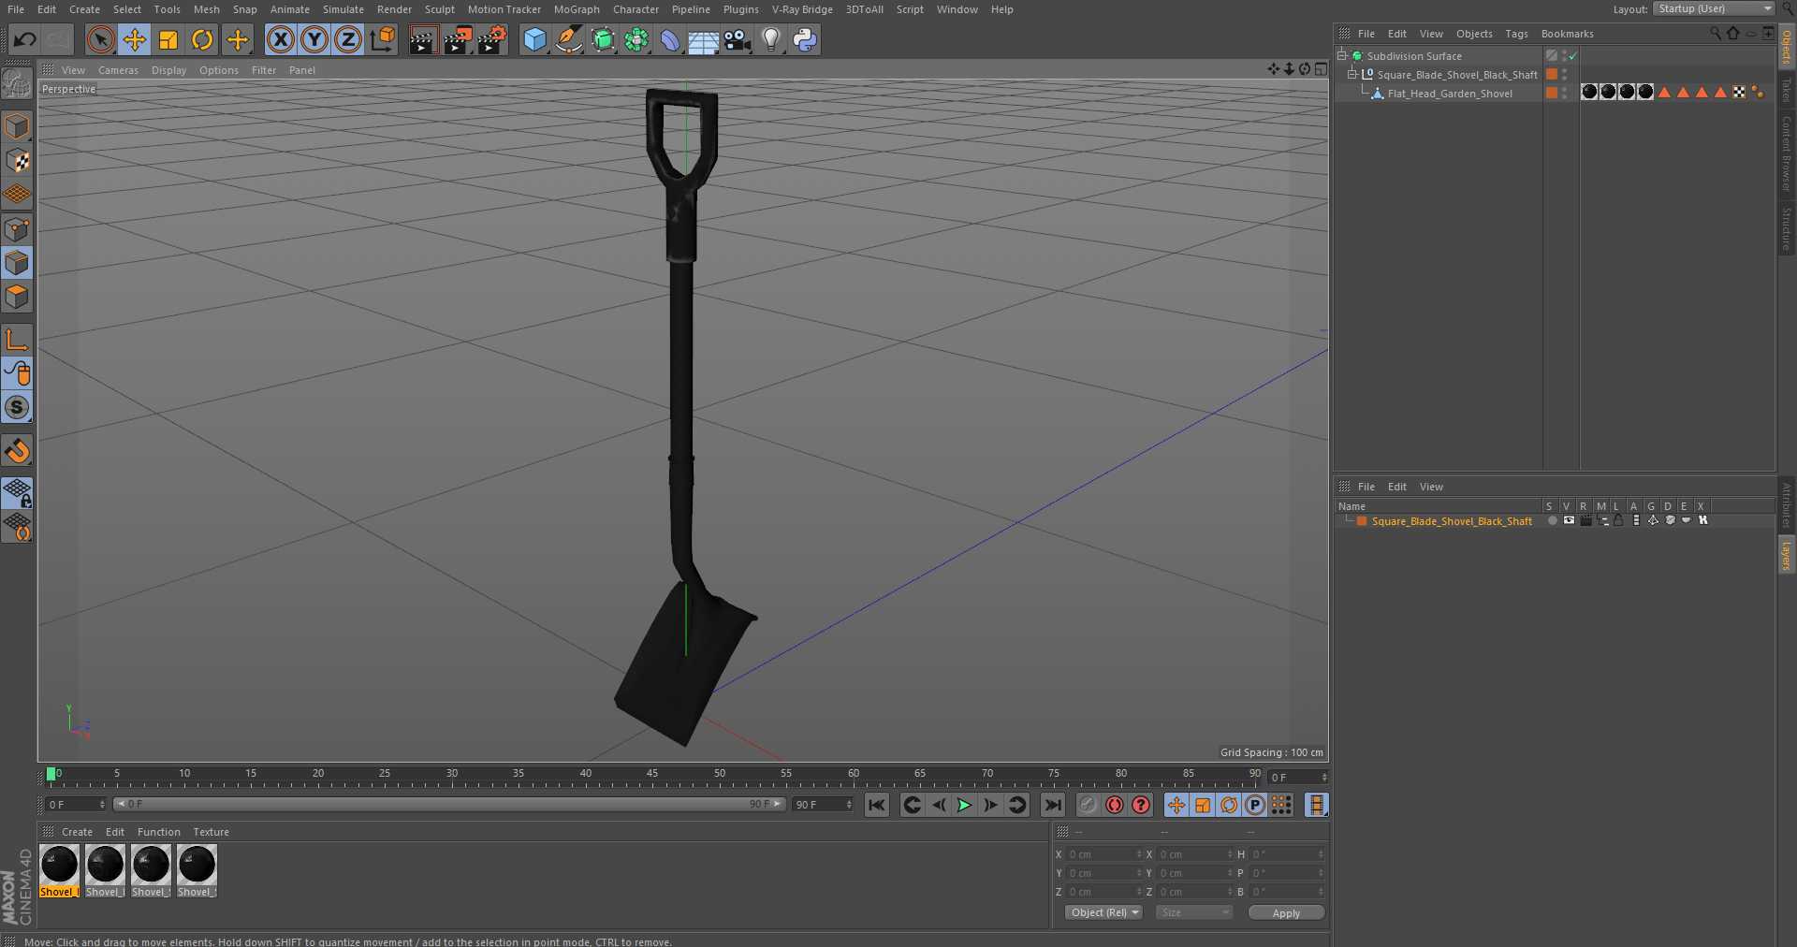This screenshot has width=1797, height=947.
Task: Click the magnet Tweak mode icon
Action: tap(17, 451)
